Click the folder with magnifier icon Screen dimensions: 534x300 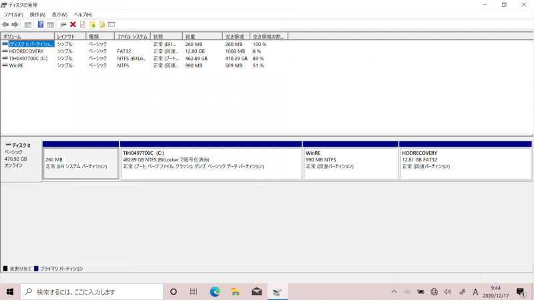pyautogui.click(x=102, y=25)
